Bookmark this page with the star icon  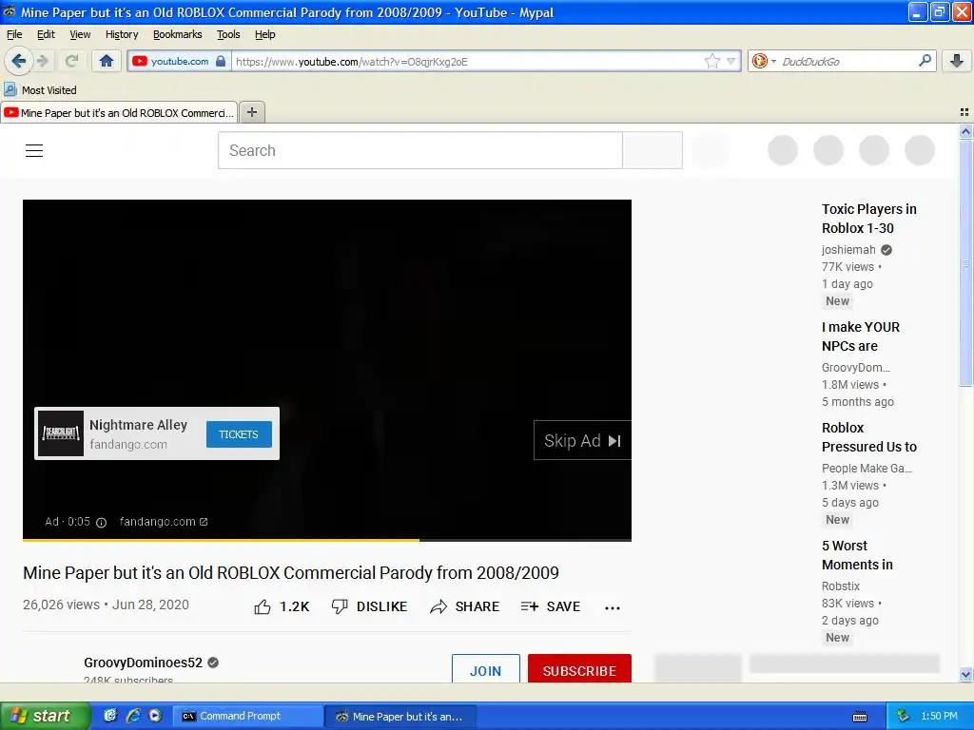(x=711, y=61)
